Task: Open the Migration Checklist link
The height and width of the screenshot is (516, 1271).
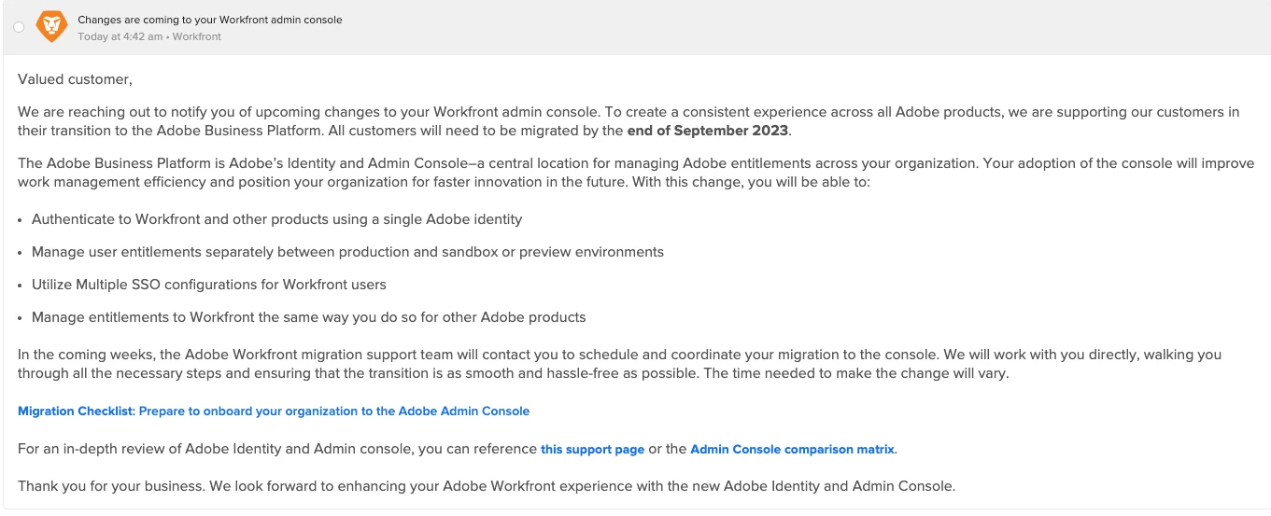Action: (274, 411)
